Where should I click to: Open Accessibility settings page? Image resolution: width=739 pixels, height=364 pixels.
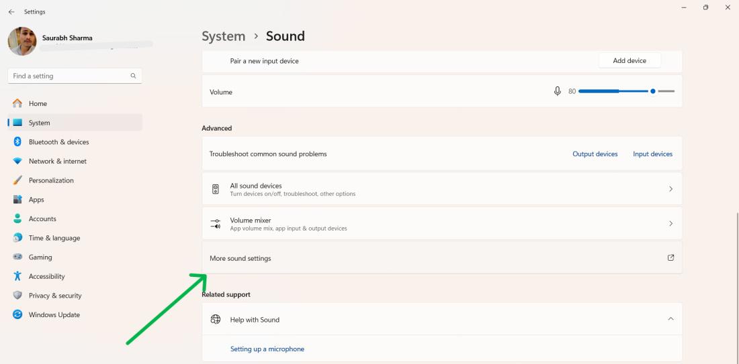pos(46,276)
